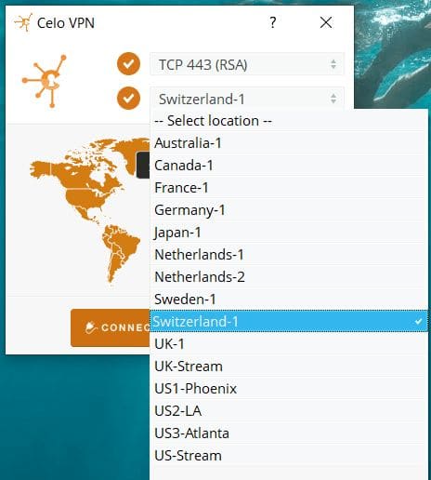Click the checkmark icon beside Switzerland-1 selector
Screen dimensions: 431x480
[128, 98]
